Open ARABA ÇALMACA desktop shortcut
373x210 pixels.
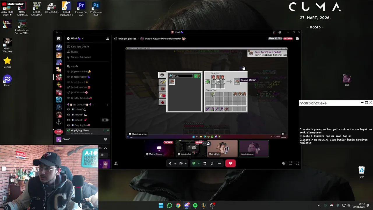pos(37,9)
